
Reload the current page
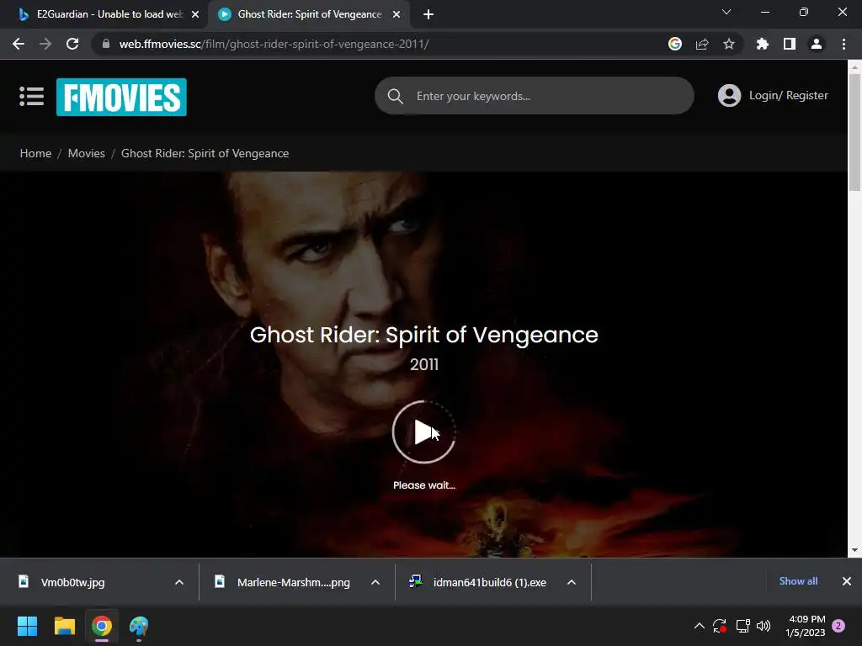coord(72,44)
